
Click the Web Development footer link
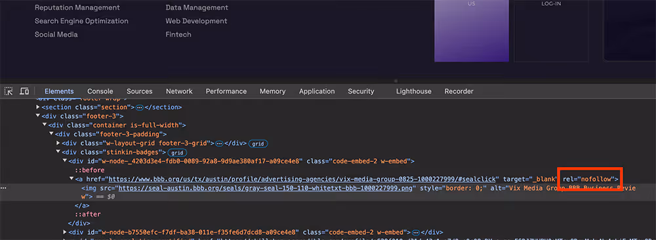(196, 21)
